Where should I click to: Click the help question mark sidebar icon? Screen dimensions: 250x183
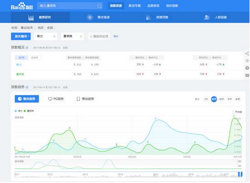click(x=247, y=68)
